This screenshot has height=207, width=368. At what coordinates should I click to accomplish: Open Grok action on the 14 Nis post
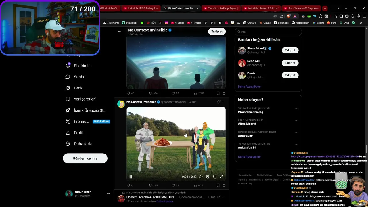point(219,102)
